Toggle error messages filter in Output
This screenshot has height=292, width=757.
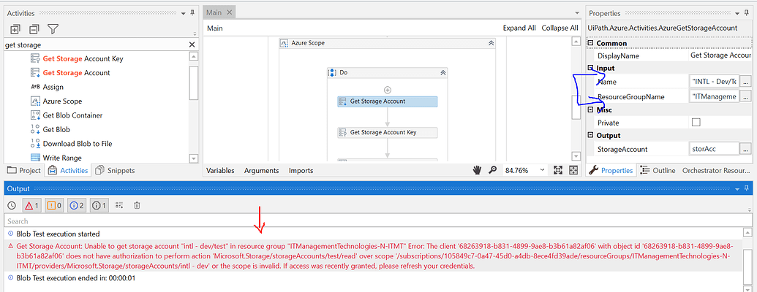[31, 206]
